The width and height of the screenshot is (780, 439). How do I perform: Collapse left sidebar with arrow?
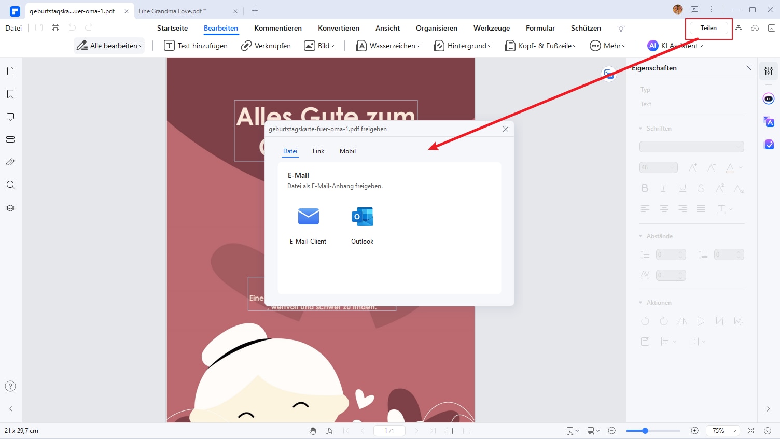[x=10, y=409]
